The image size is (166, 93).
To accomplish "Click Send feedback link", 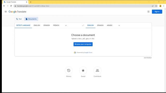I will pos(148,58).
